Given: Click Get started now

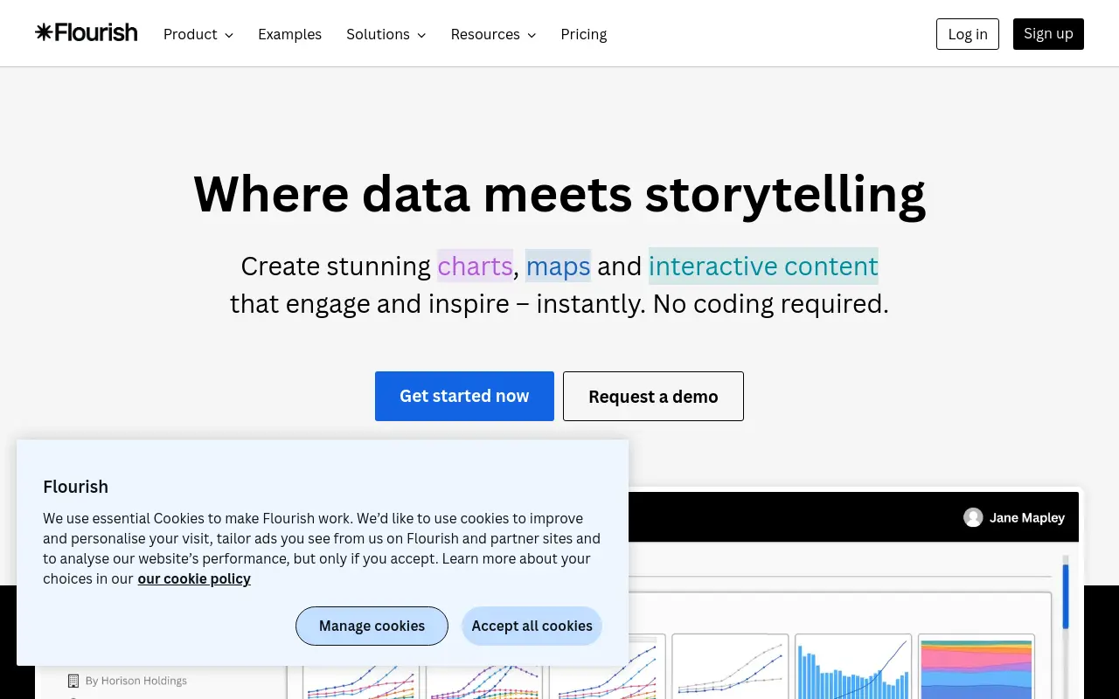Looking at the screenshot, I should click(x=464, y=396).
